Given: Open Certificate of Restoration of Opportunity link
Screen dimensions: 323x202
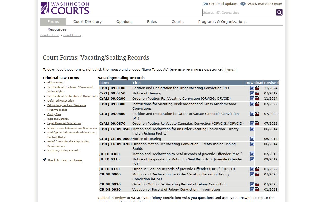Looking at the screenshot, I should coord(73,96).
